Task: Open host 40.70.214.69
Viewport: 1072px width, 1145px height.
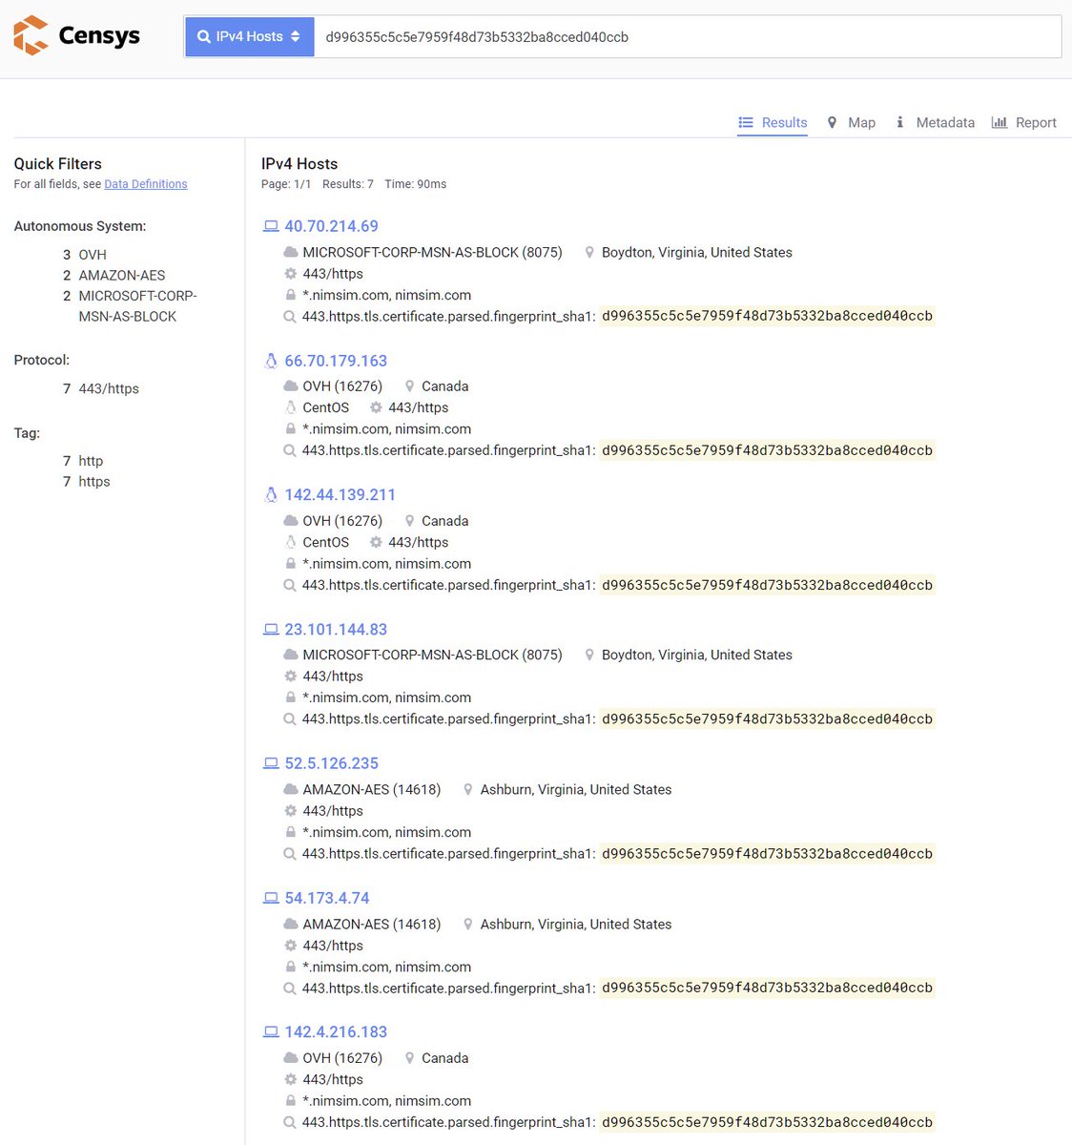Action: (x=331, y=226)
